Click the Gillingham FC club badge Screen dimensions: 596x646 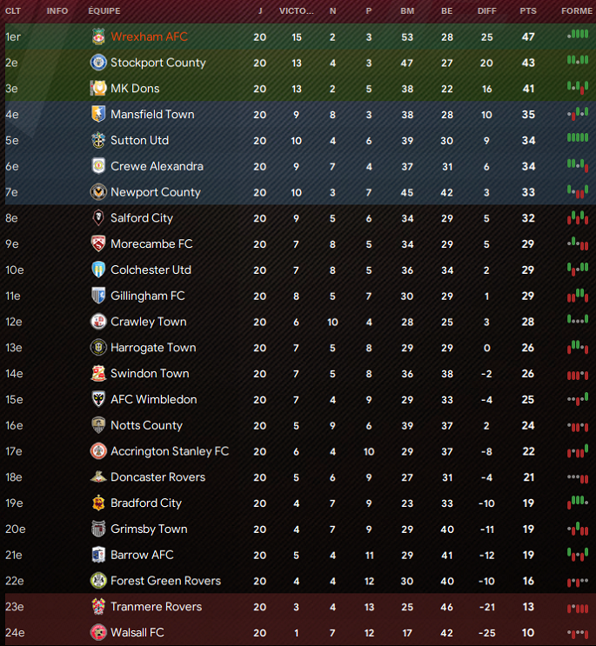tap(98, 296)
